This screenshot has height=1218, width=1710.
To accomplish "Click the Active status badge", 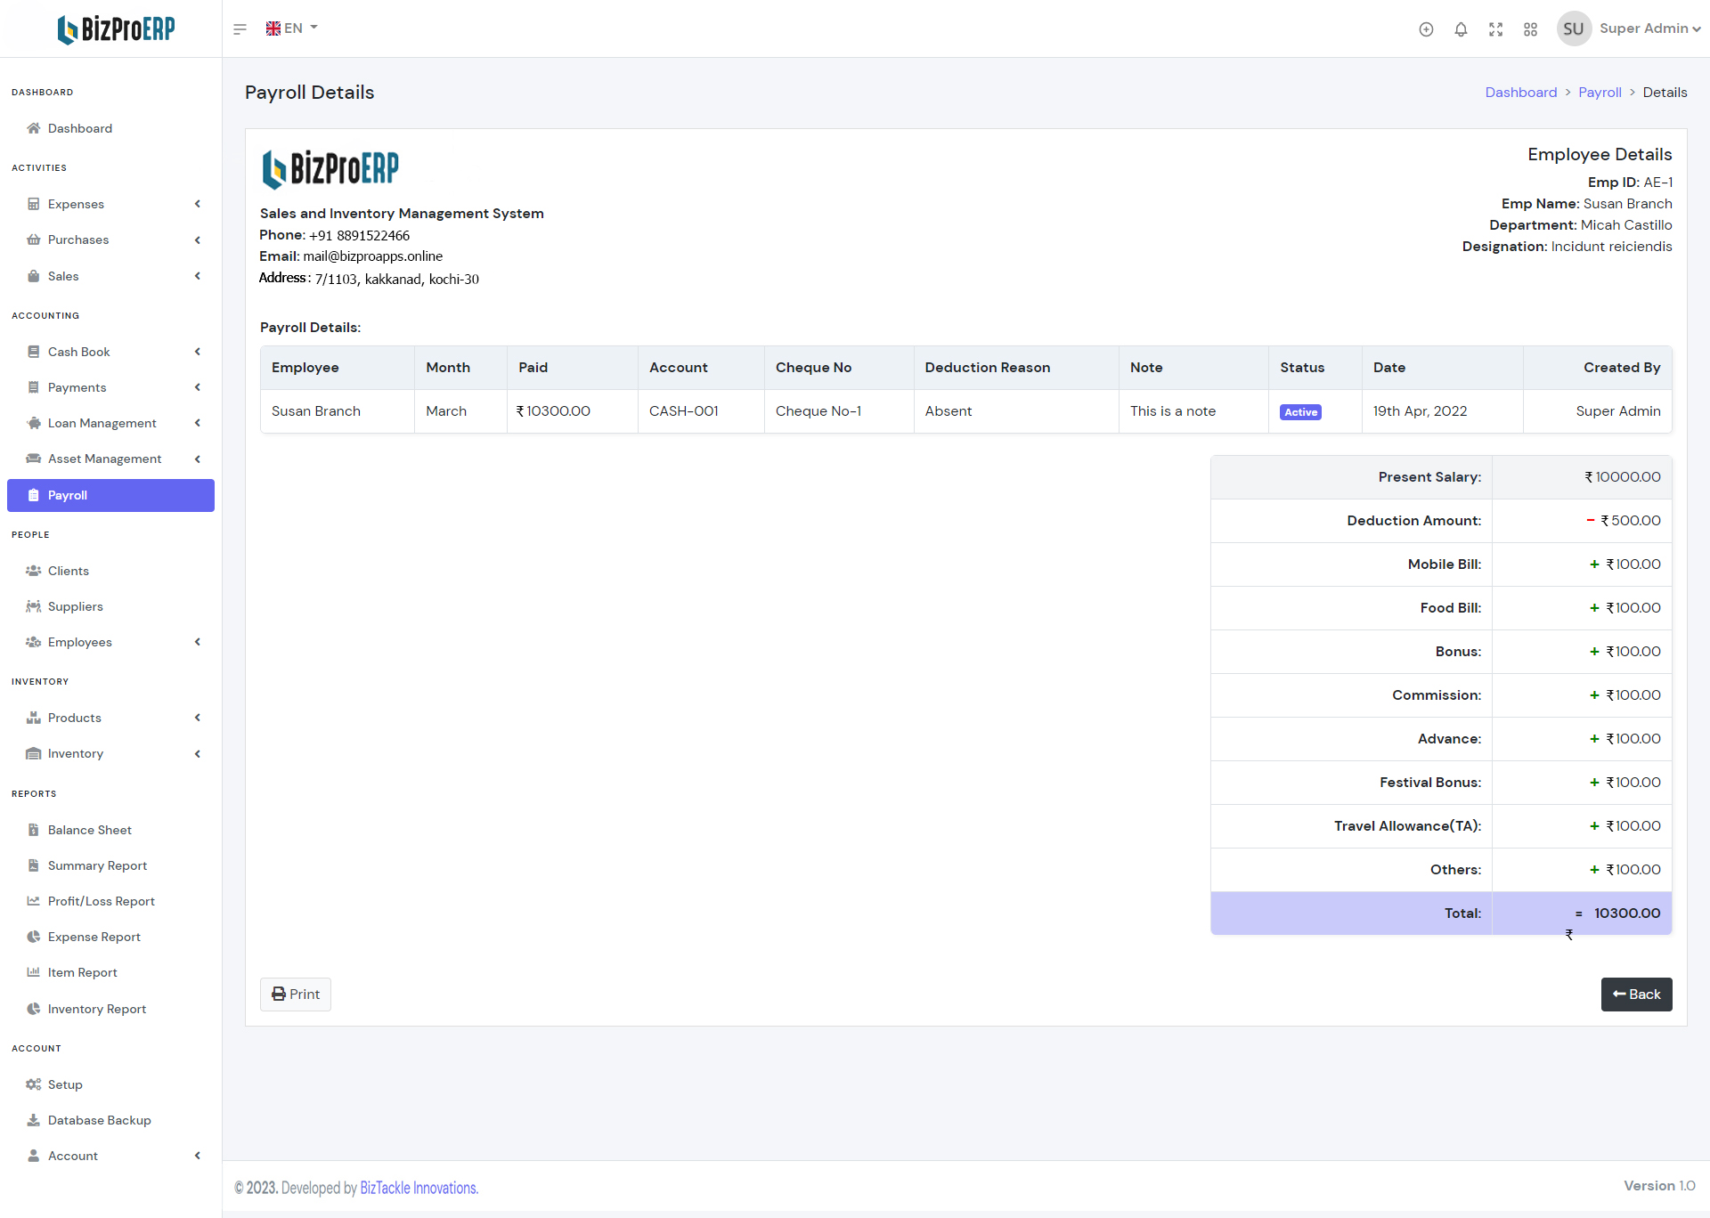I will pyautogui.click(x=1300, y=412).
